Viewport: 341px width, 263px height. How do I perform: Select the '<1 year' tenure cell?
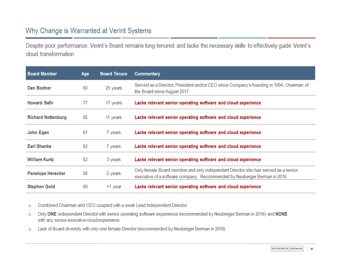(114, 187)
